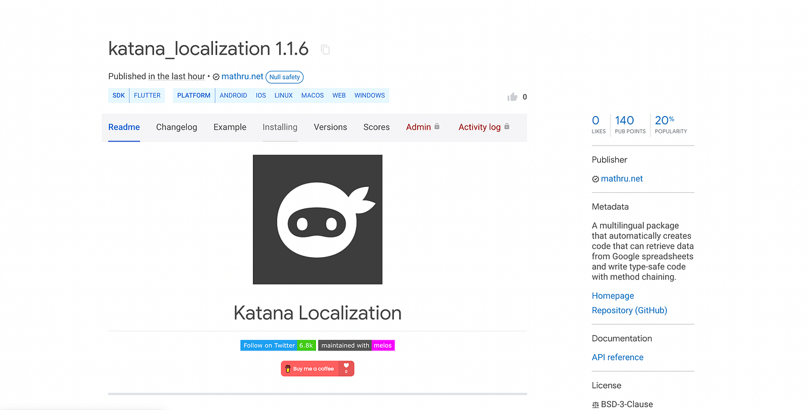Click the verified publisher badge beside mathru.net

(x=216, y=76)
